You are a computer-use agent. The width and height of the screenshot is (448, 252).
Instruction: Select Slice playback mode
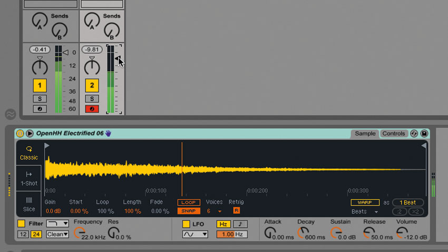click(x=29, y=204)
